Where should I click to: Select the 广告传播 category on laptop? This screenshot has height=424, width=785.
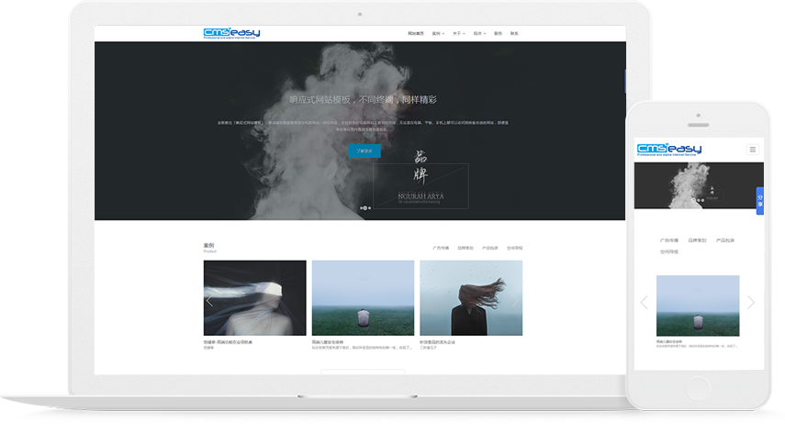click(x=441, y=248)
